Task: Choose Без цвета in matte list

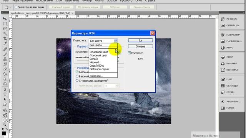Action: (x=103, y=45)
